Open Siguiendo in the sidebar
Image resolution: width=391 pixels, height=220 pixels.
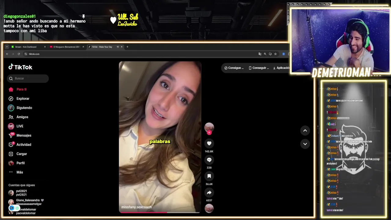(x=20, y=108)
